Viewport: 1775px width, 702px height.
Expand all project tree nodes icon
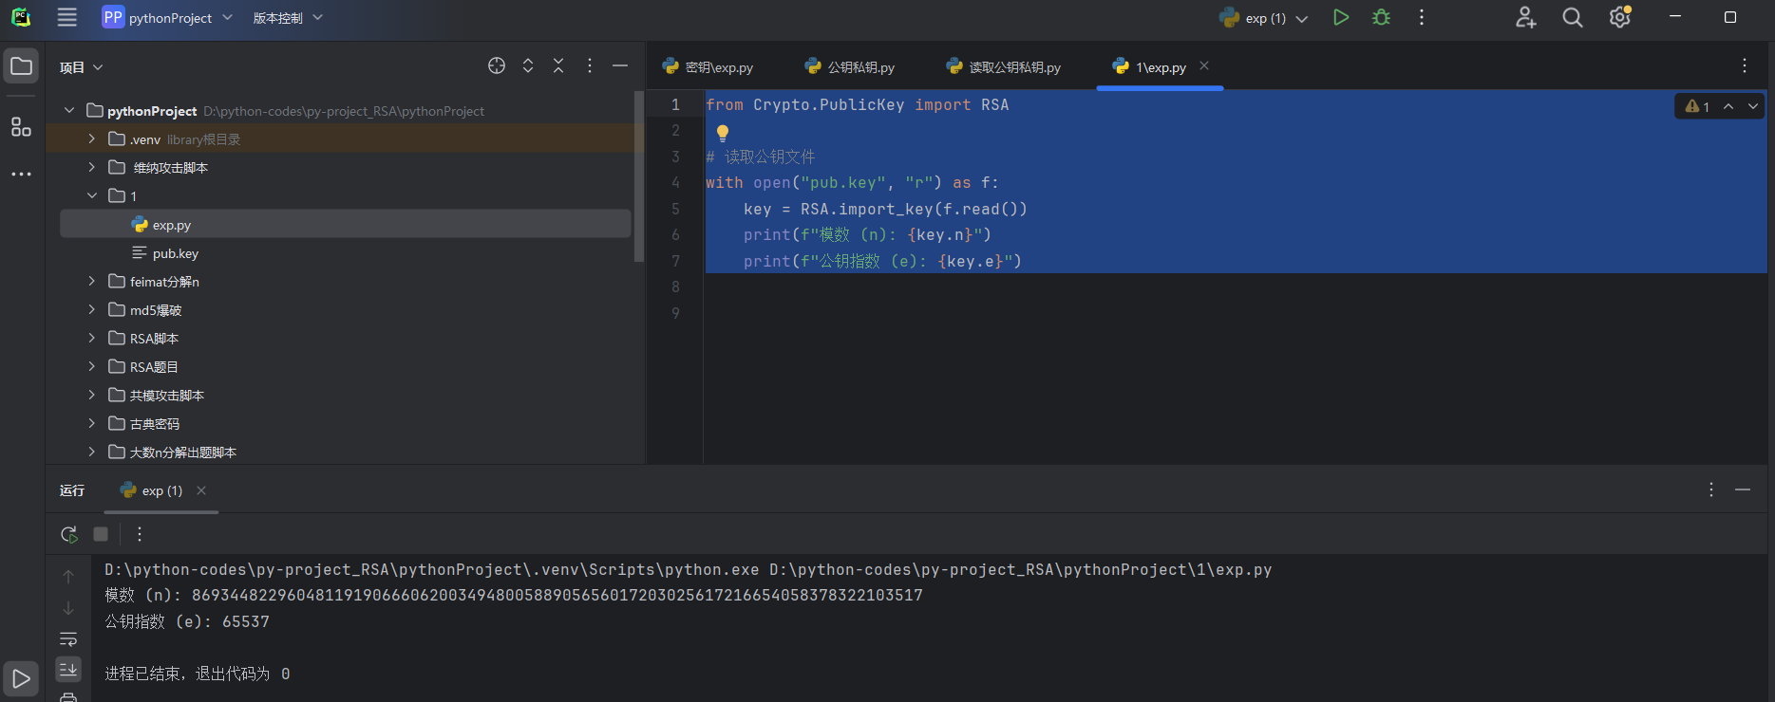pyautogui.click(x=528, y=65)
